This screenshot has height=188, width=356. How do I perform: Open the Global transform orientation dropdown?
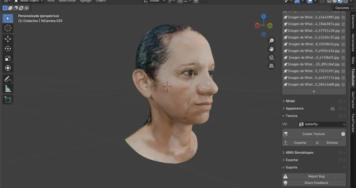[154, 1]
